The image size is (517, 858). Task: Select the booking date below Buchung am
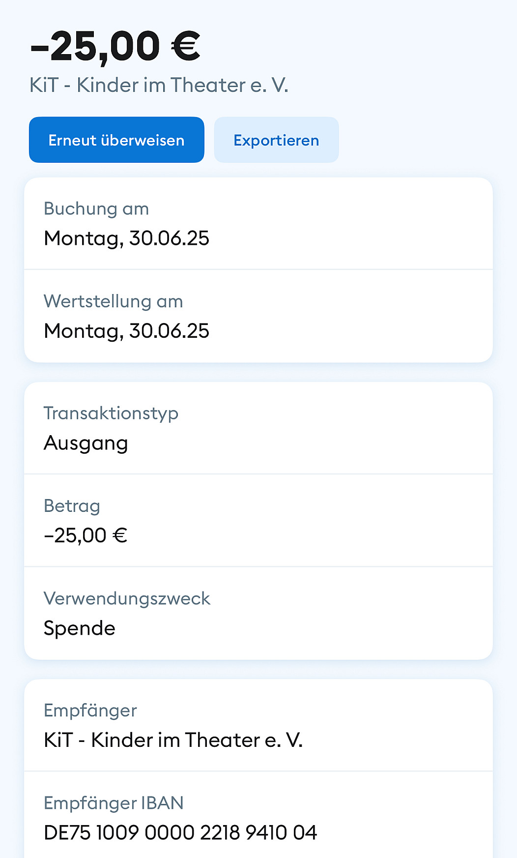point(126,238)
